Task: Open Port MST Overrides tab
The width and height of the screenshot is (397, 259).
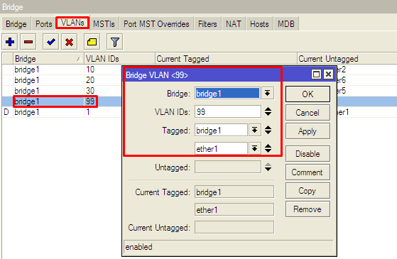Action: click(156, 24)
